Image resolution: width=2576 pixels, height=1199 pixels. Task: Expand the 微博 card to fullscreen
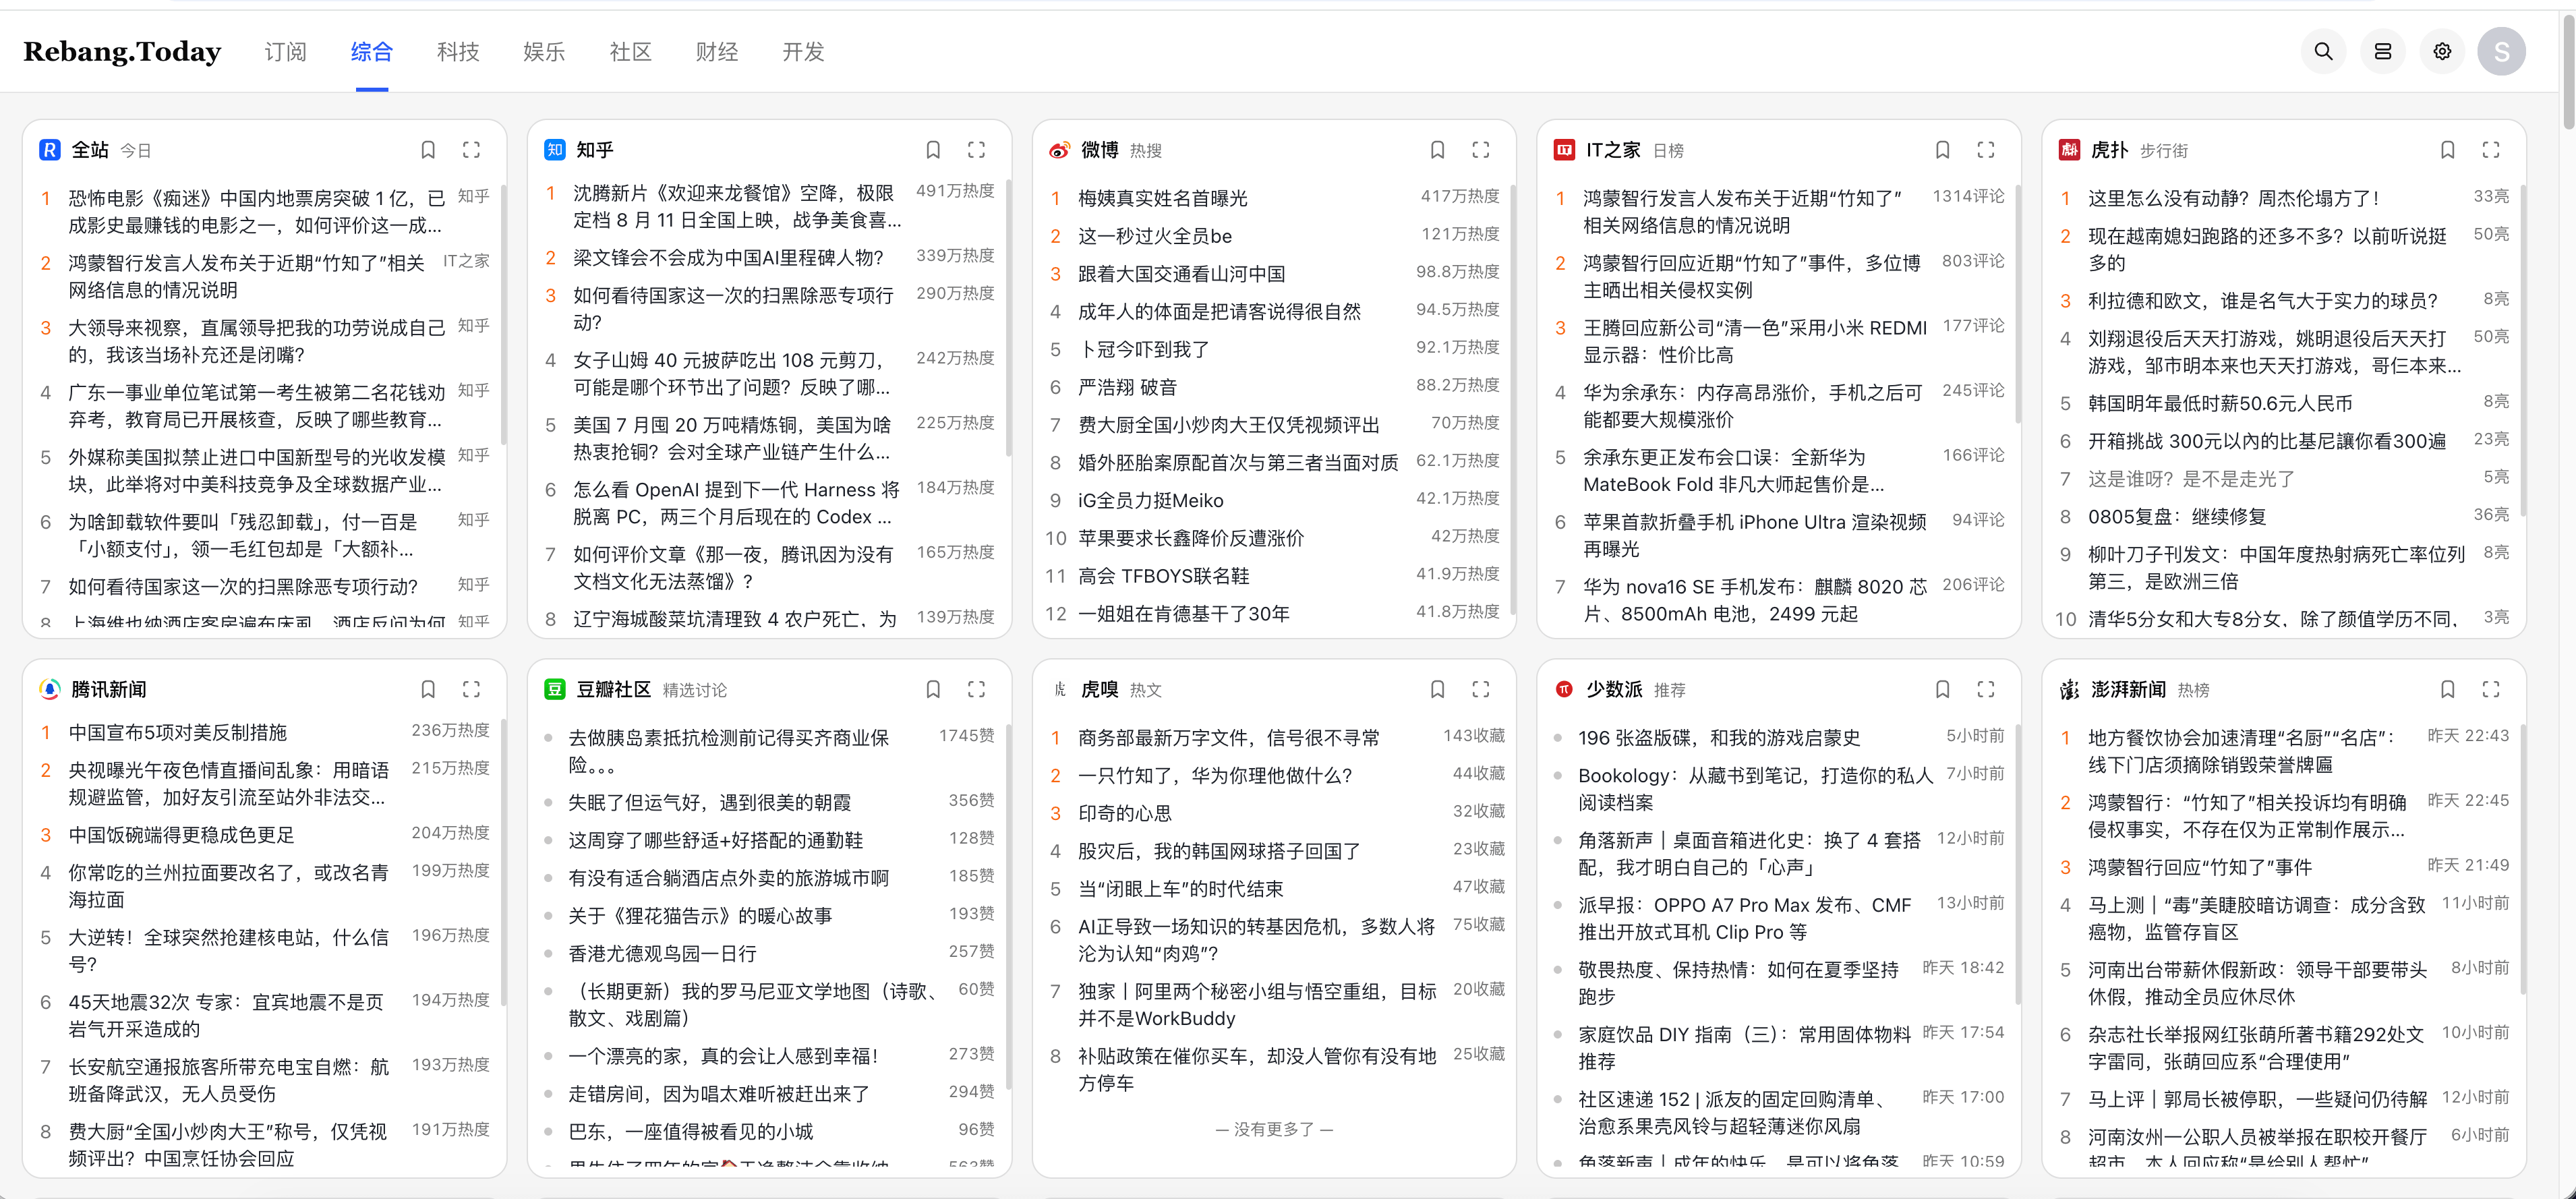click(1481, 150)
